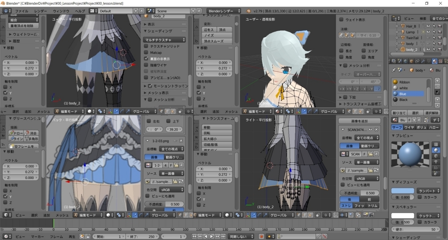This screenshot has height=240, width=448.
Task: Open the ウィンドウ menu
Action: click(x=61, y=11)
